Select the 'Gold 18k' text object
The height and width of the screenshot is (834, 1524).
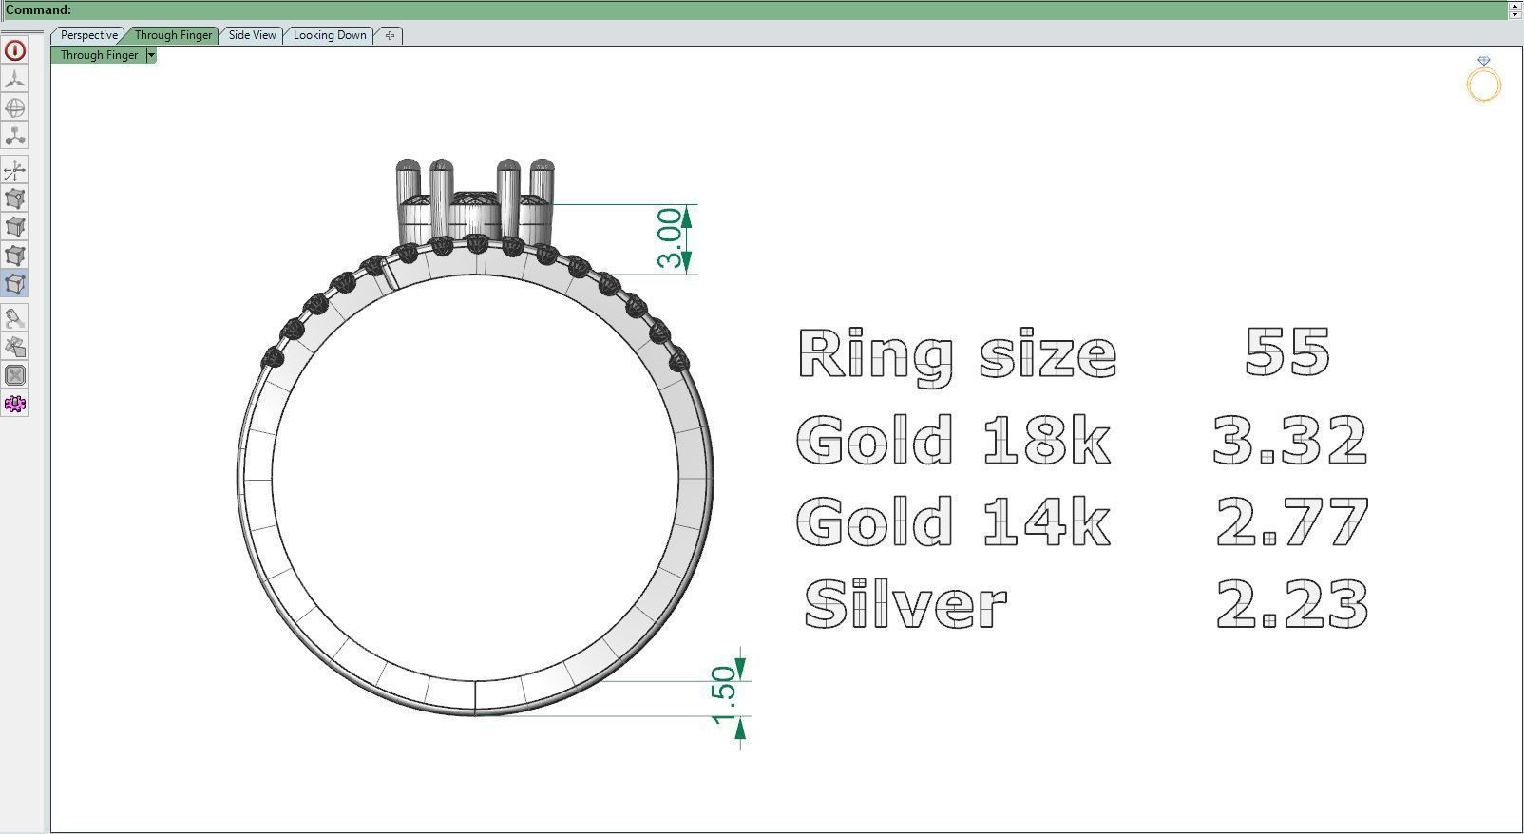coord(953,440)
